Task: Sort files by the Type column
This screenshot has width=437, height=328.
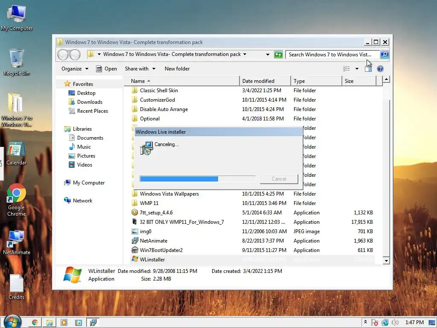Action: (316, 81)
